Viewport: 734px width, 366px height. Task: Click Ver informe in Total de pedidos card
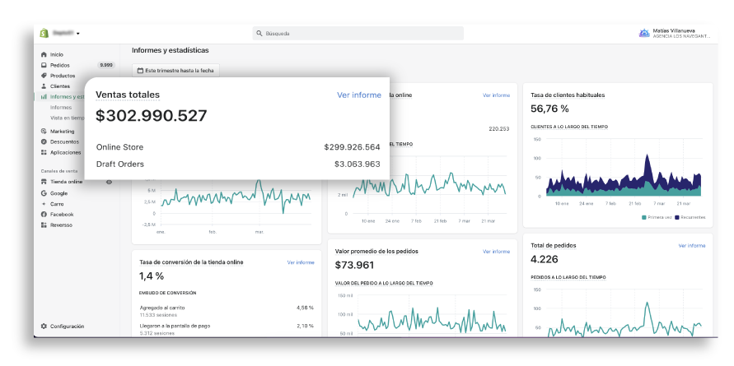pos(692,246)
